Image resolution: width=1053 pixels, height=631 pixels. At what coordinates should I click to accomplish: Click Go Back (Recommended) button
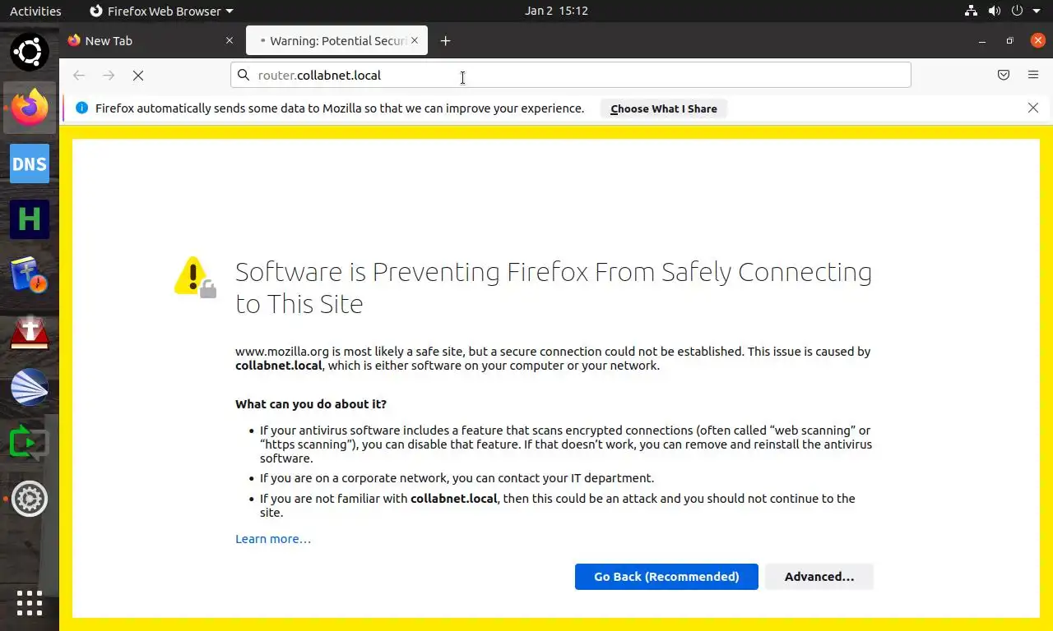(x=666, y=577)
